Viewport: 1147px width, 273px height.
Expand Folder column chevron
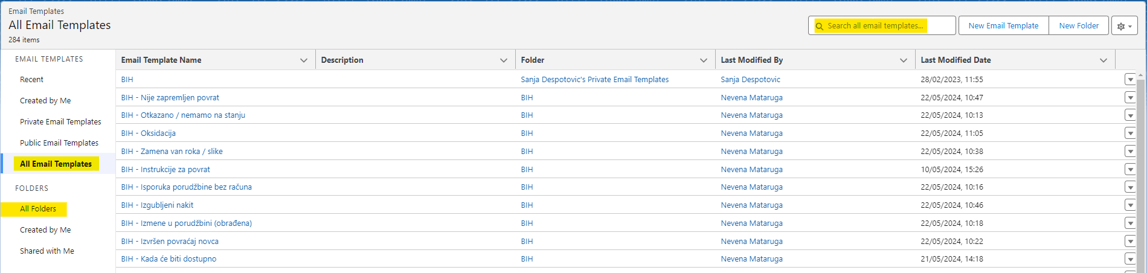(704, 60)
